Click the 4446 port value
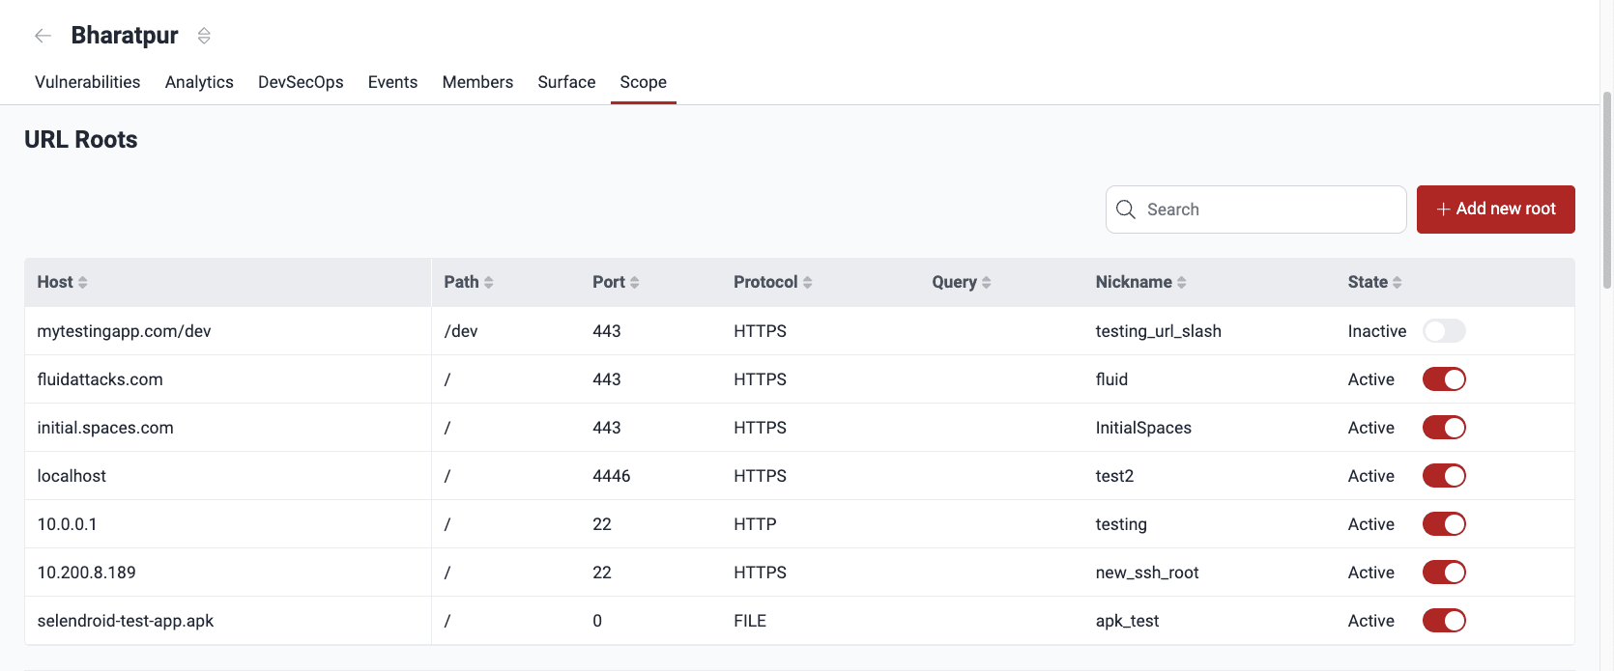Viewport: 1614px width, 671px height. [612, 476]
